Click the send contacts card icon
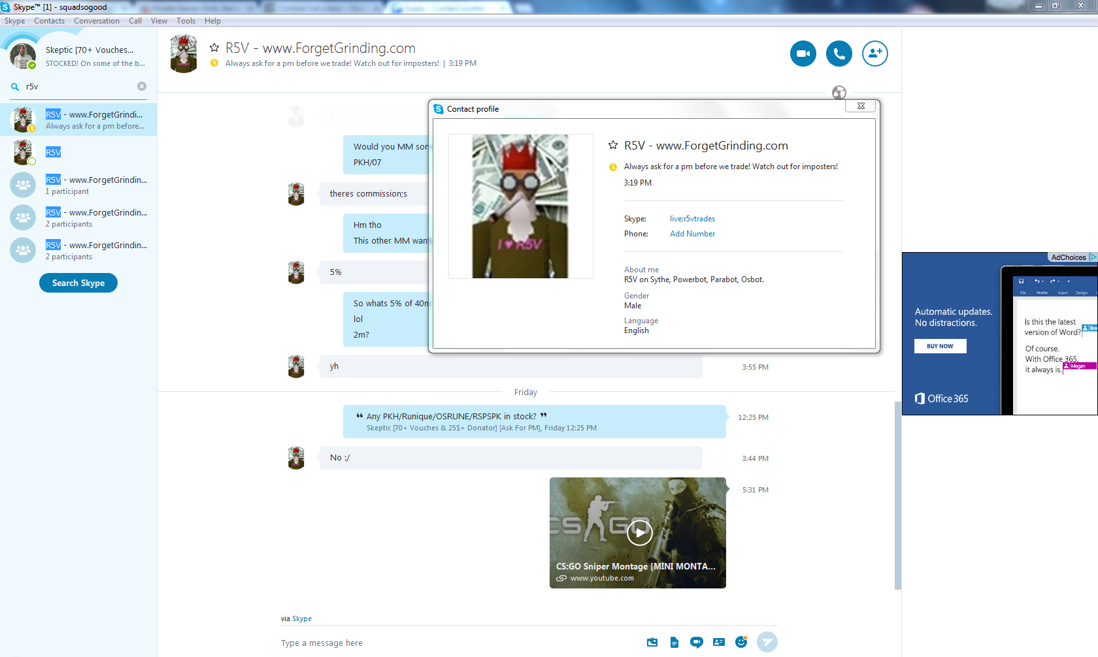 tap(719, 642)
